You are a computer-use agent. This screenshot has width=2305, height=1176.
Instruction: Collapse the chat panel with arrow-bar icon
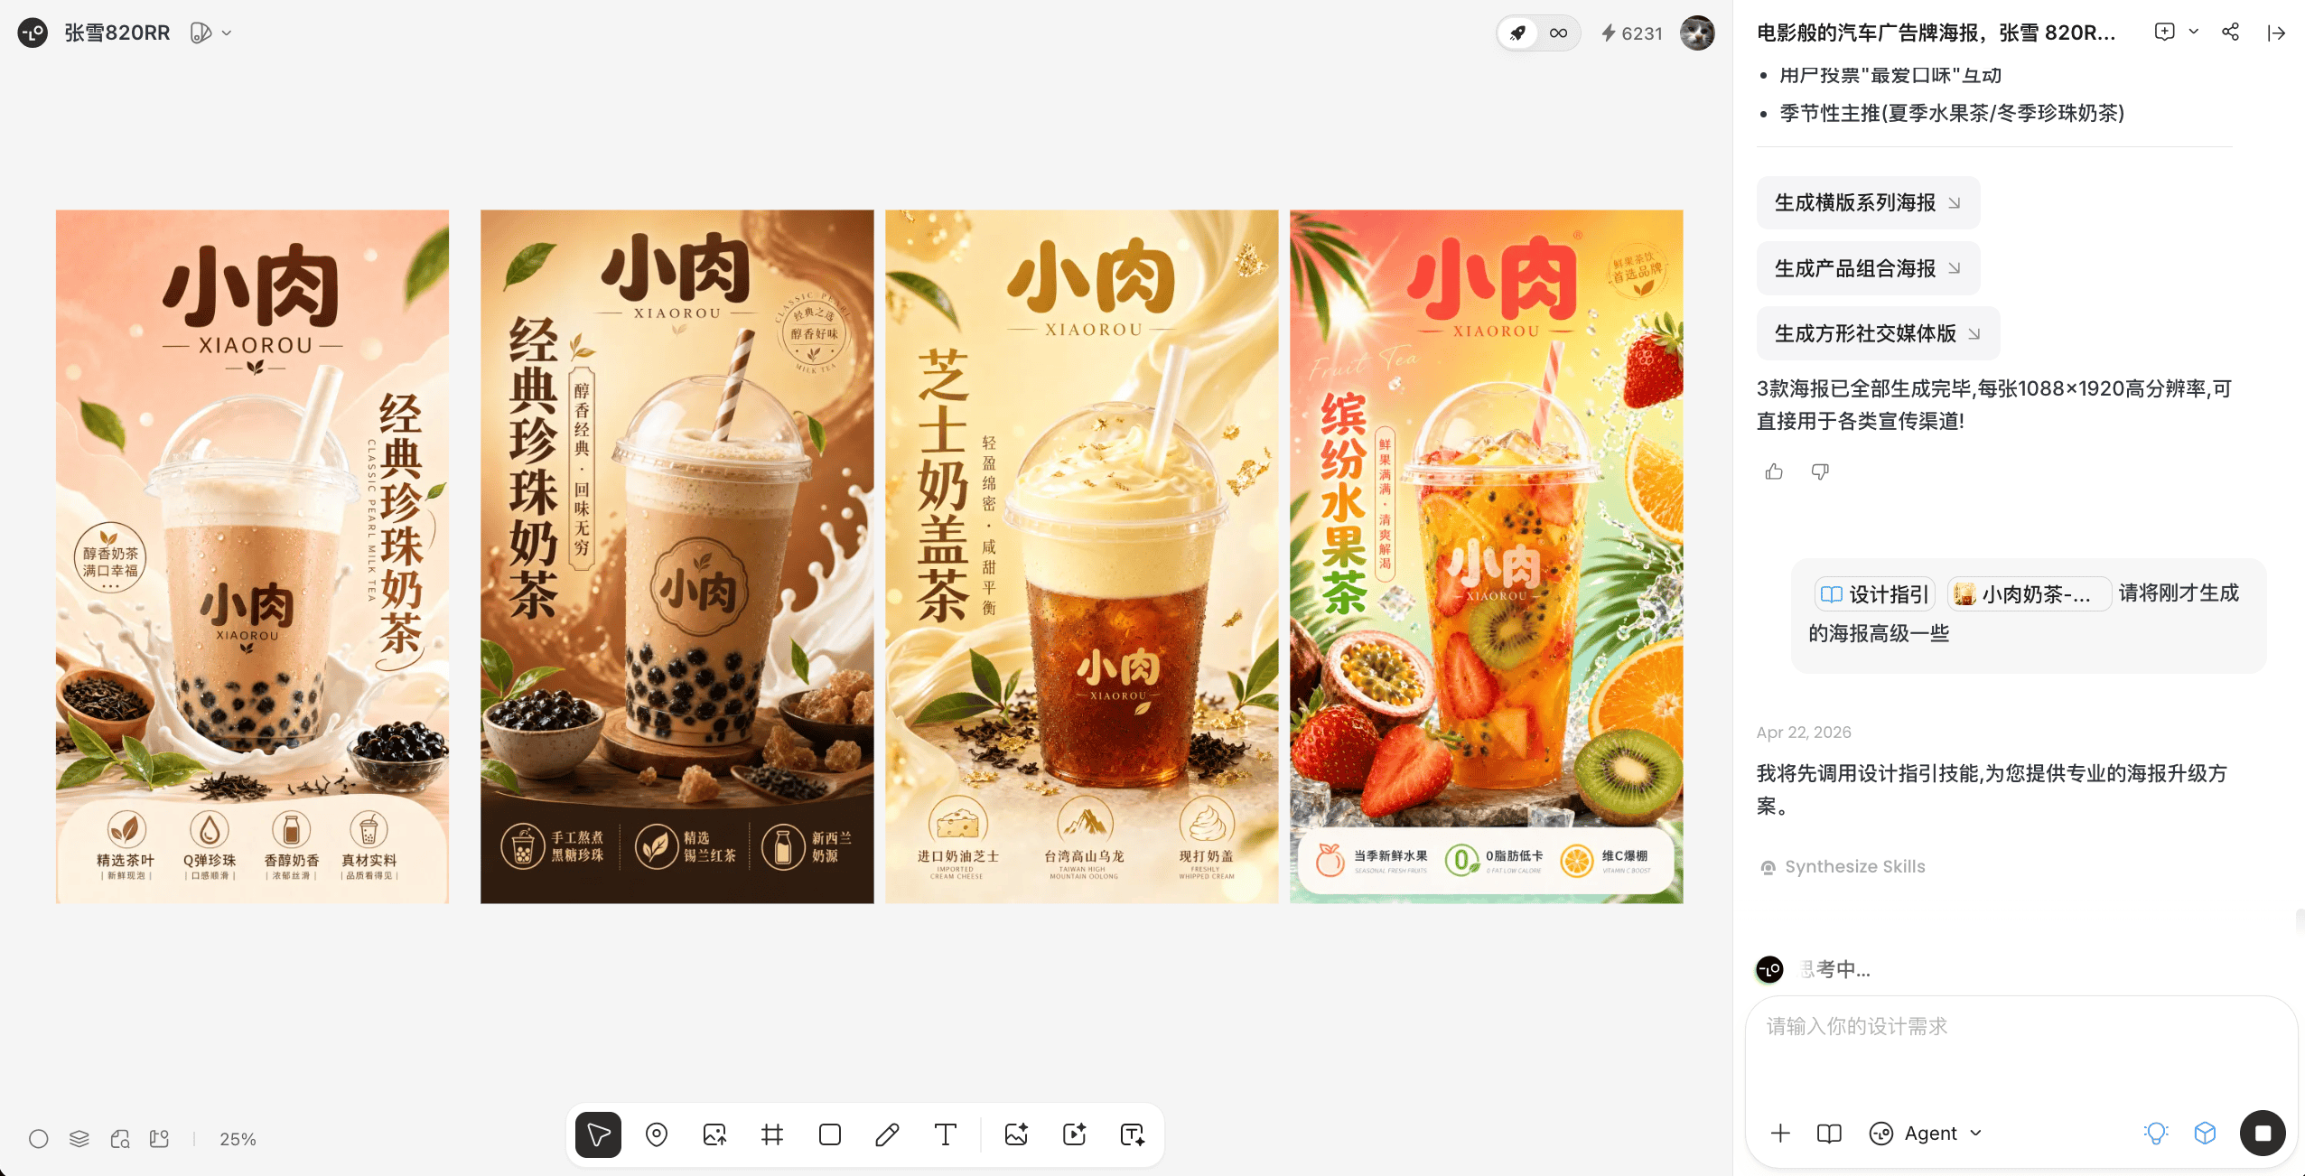click(x=2276, y=33)
